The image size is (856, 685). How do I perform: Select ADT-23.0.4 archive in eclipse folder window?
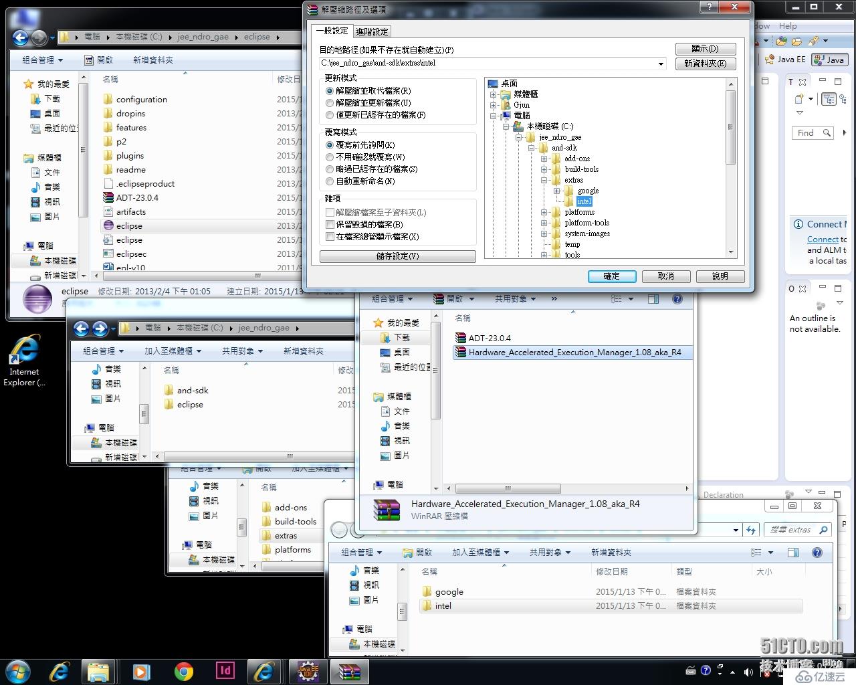coord(136,198)
